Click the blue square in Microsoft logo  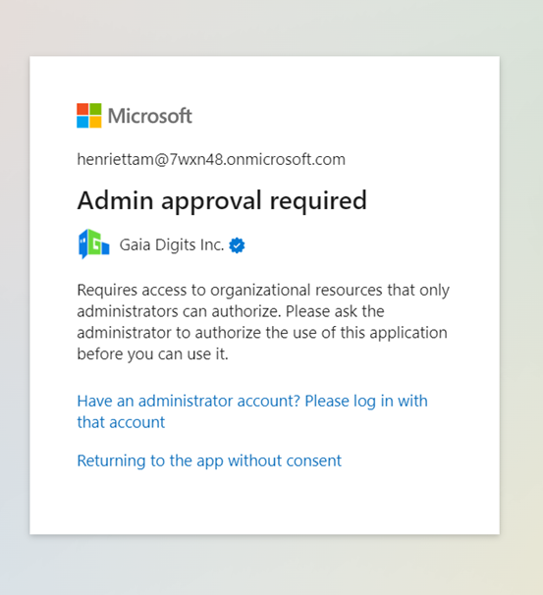point(82,122)
